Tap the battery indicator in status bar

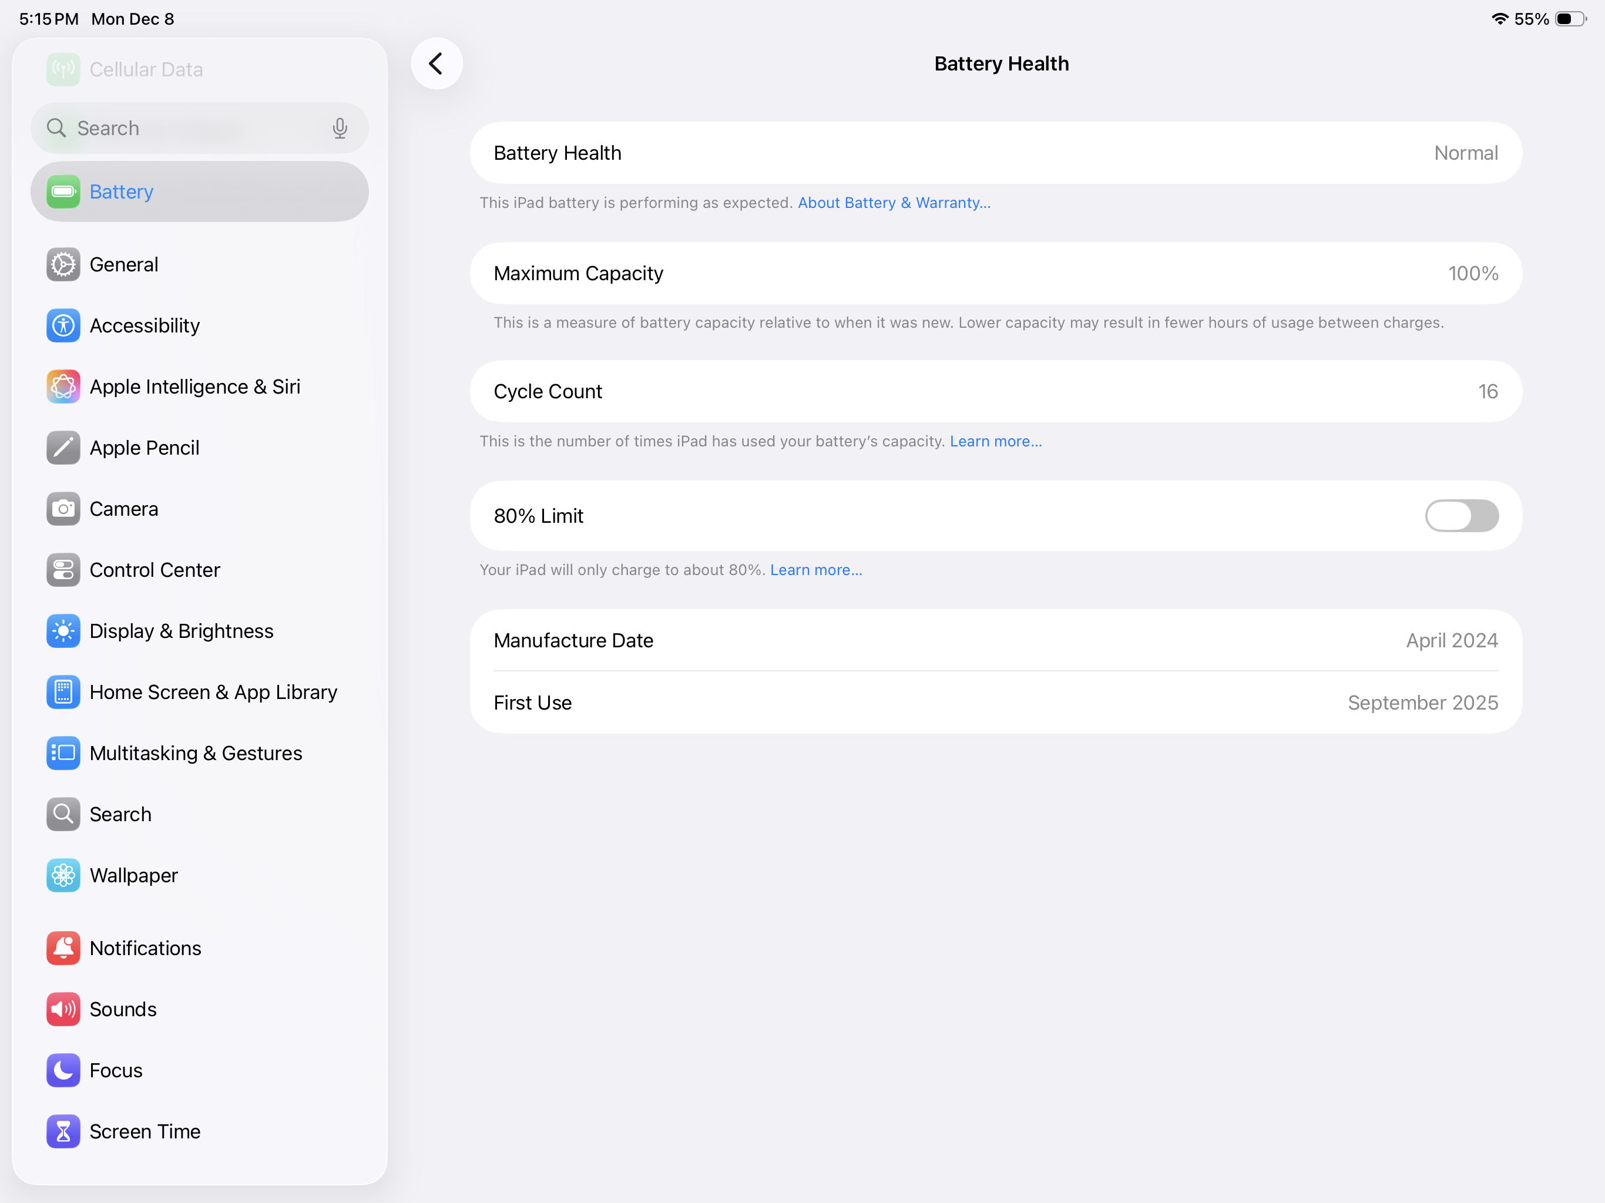1569,19
